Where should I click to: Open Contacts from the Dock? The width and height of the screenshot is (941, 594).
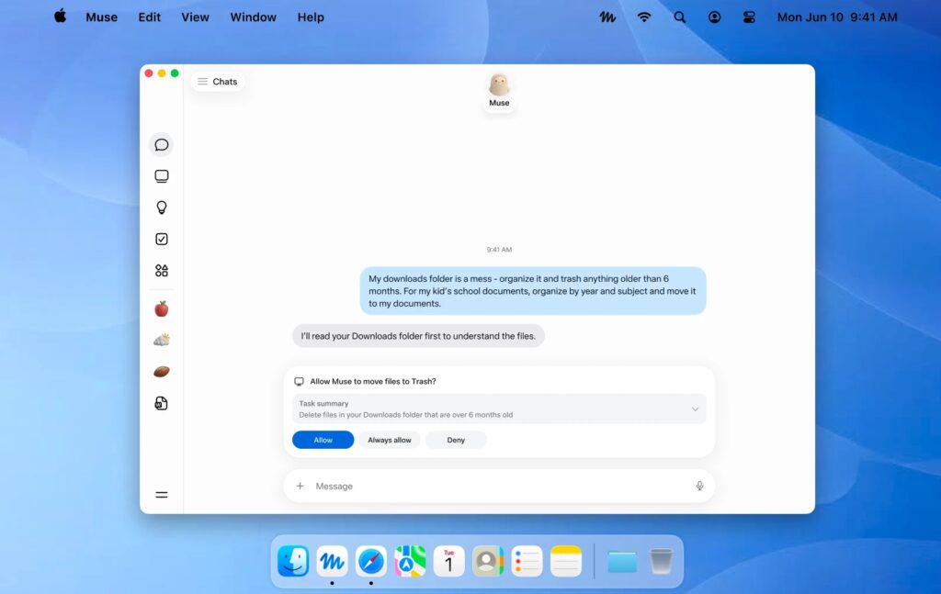click(x=488, y=562)
